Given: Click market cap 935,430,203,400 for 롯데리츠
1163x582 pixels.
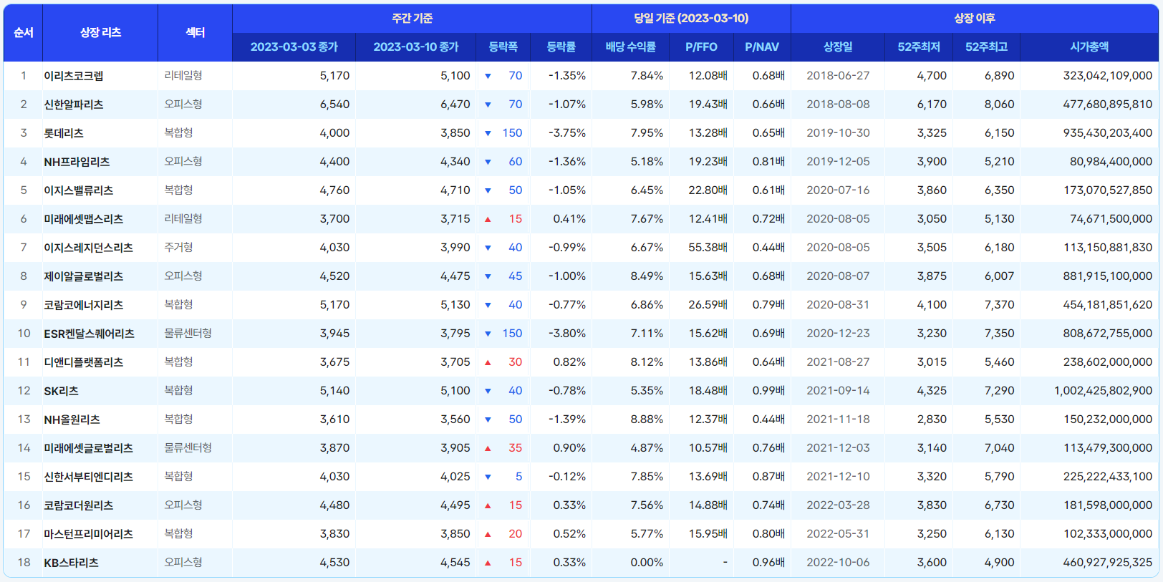Looking at the screenshot, I should (1108, 133).
